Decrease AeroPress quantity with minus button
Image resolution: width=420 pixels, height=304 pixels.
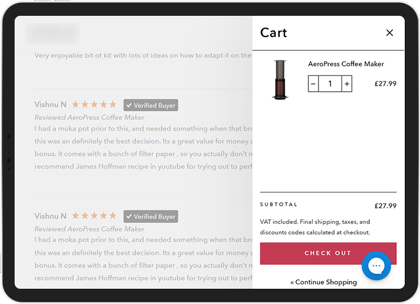(x=313, y=84)
